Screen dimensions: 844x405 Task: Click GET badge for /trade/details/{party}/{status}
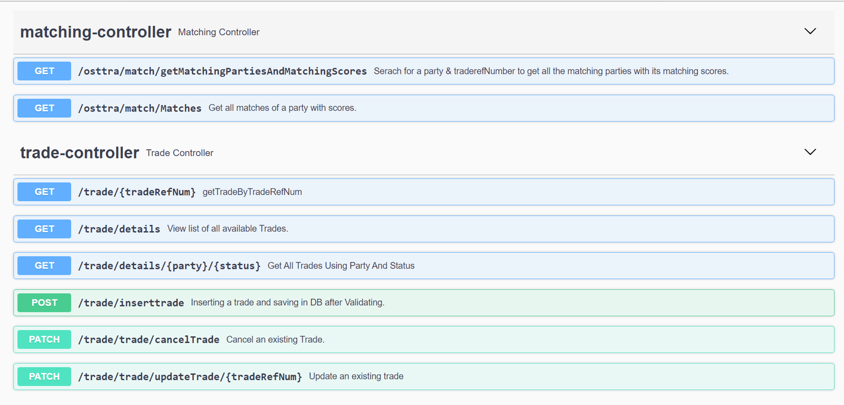coord(44,266)
